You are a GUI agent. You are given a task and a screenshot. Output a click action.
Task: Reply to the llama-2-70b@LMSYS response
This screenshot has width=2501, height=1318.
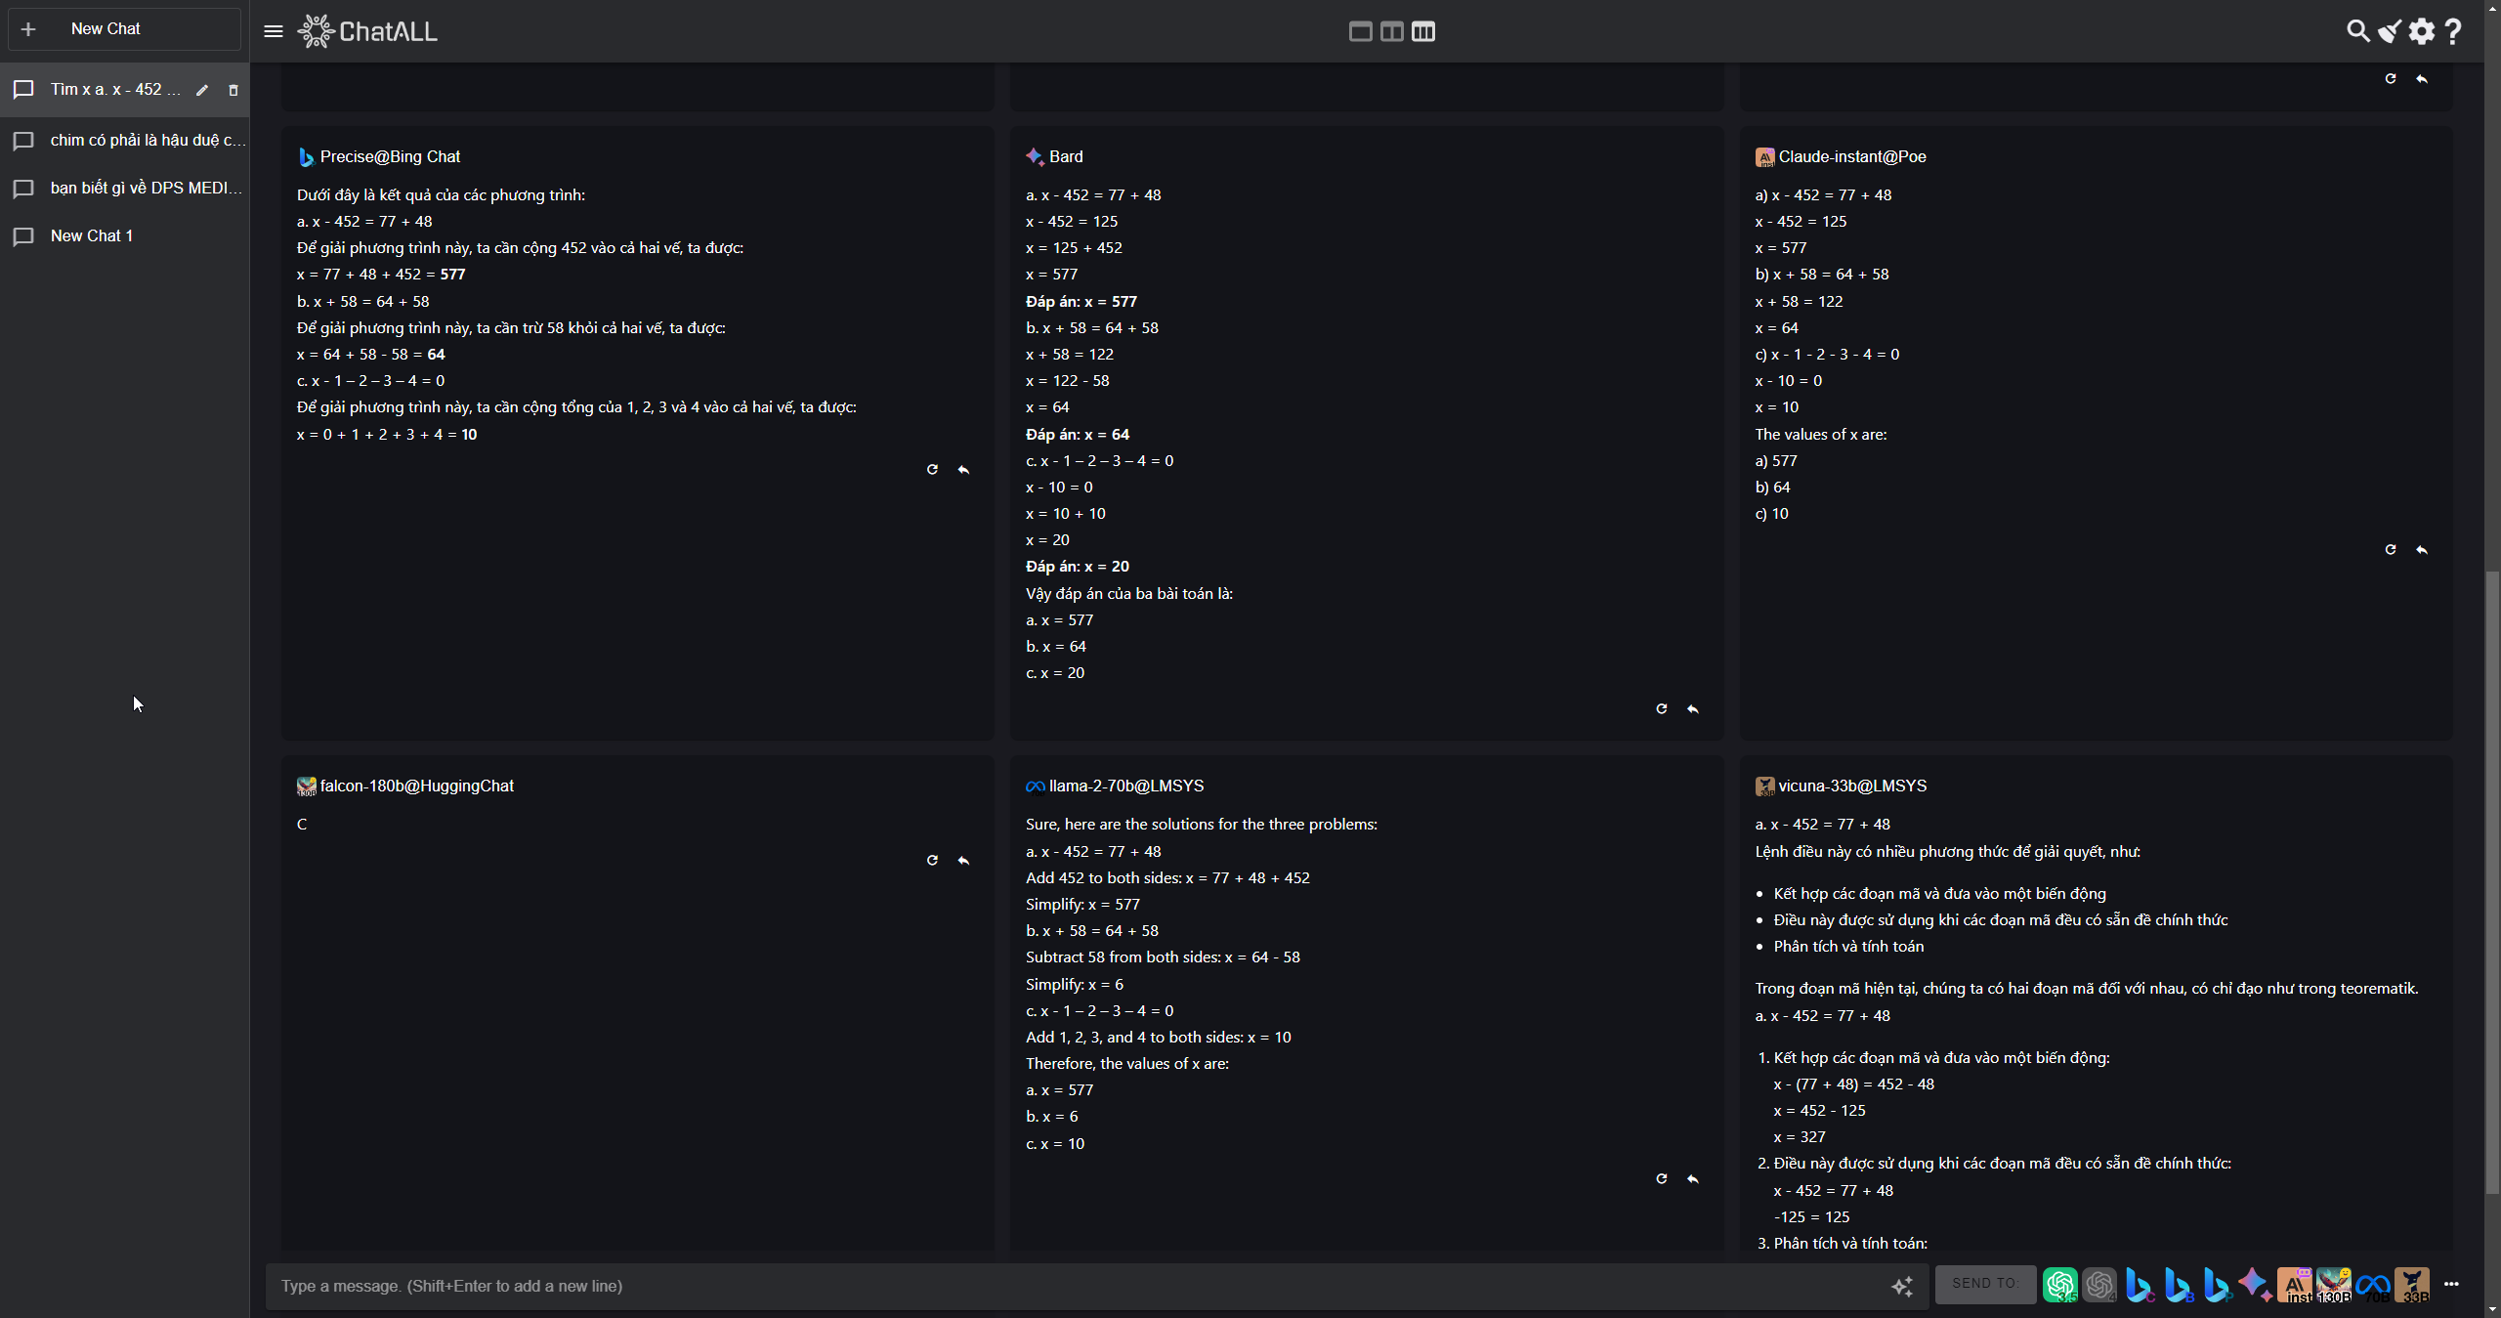point(1693,1178)
